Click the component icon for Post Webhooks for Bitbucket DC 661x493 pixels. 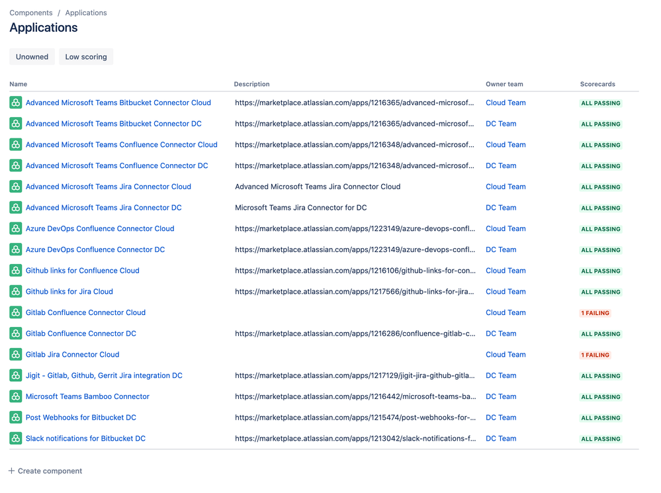[15, 418]
